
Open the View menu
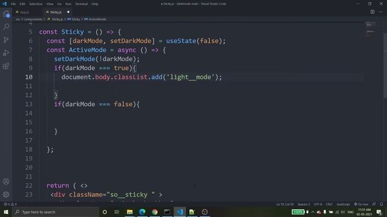(50, 4)
